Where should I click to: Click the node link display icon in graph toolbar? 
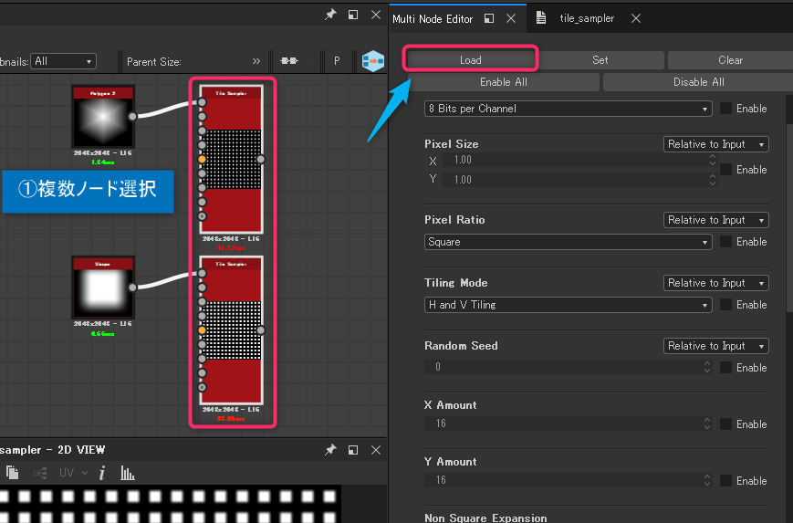coord(289,61)
